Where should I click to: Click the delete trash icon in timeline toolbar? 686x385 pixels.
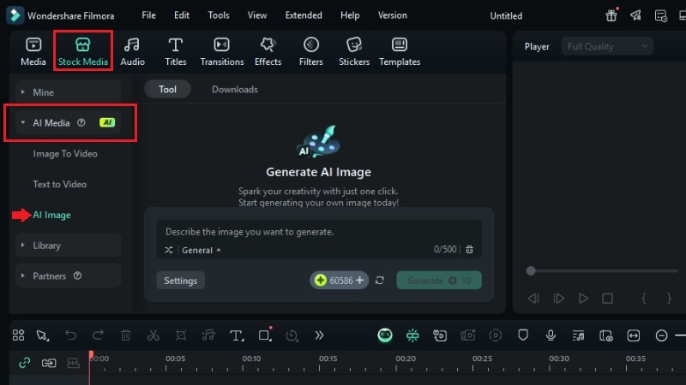point(125,335)
